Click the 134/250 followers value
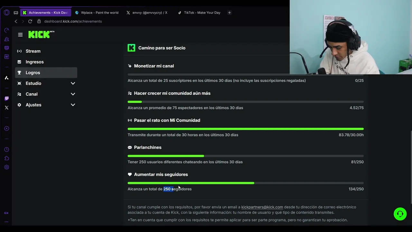The image size is (412, 232). coord(356,189)
